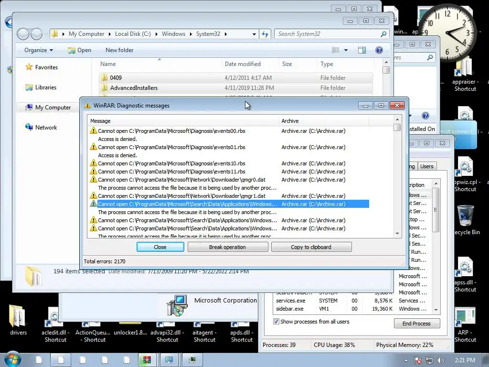The height and width of the screenshot is (367, 489).
Task: Open the Start menu orb
Action: [x=13, y=359]
